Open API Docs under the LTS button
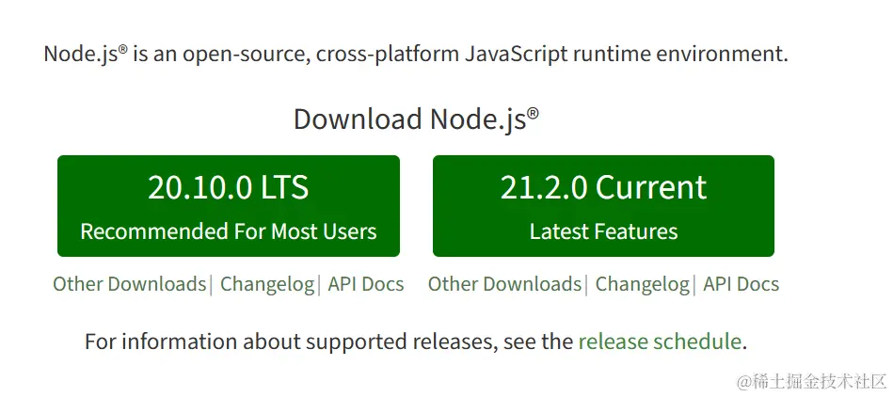The height and width of the screenshot is (397, 893). pyautogui.click(x=366, y=284)
